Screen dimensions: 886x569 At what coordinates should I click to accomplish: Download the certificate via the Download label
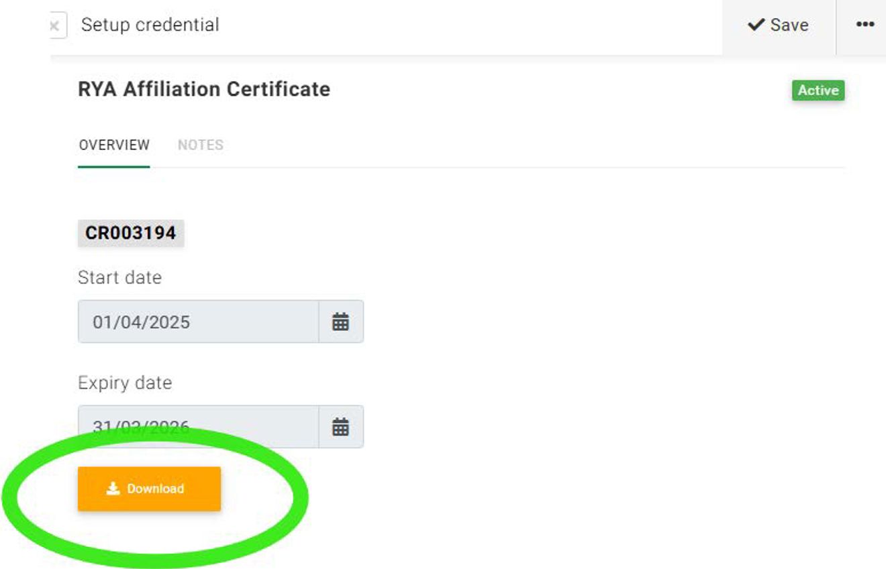156,489
